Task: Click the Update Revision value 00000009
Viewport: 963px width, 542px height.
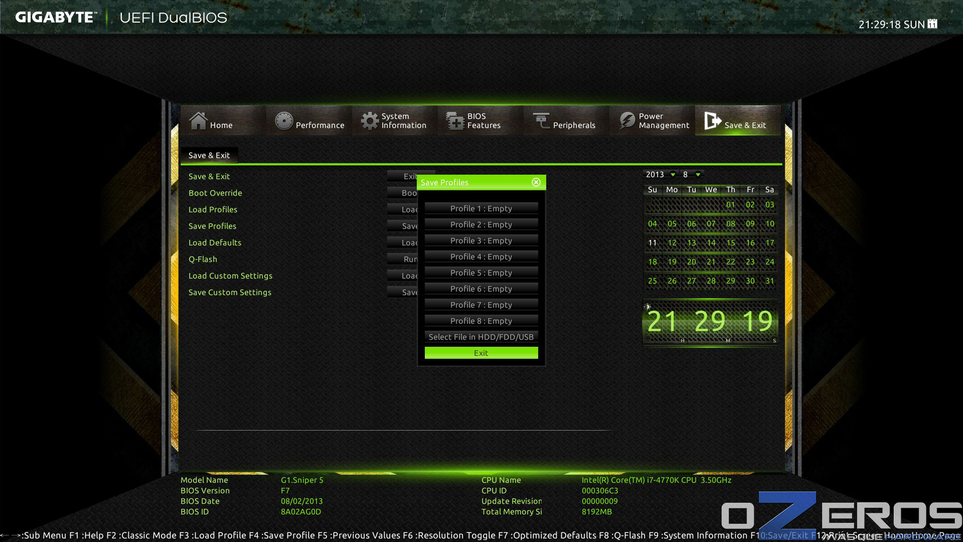Action: pos(600,501)
